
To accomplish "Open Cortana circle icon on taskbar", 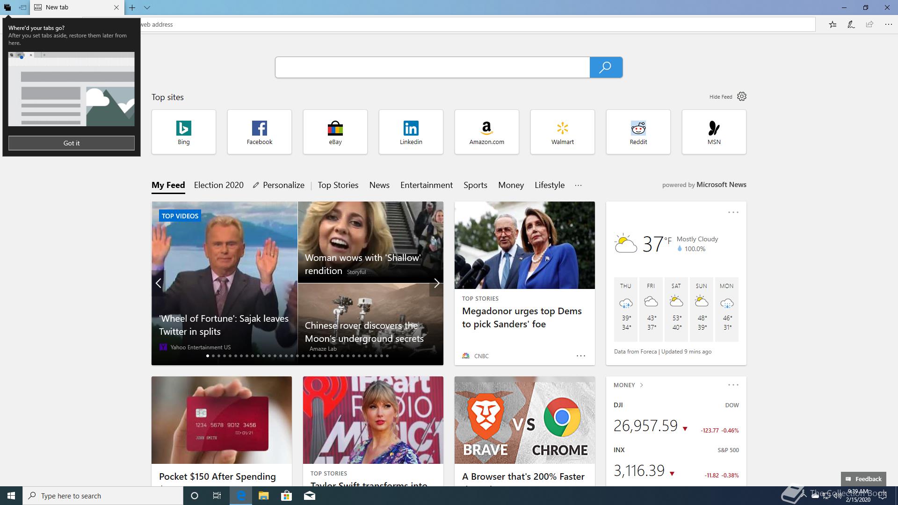I will click(x=195, y=496).
